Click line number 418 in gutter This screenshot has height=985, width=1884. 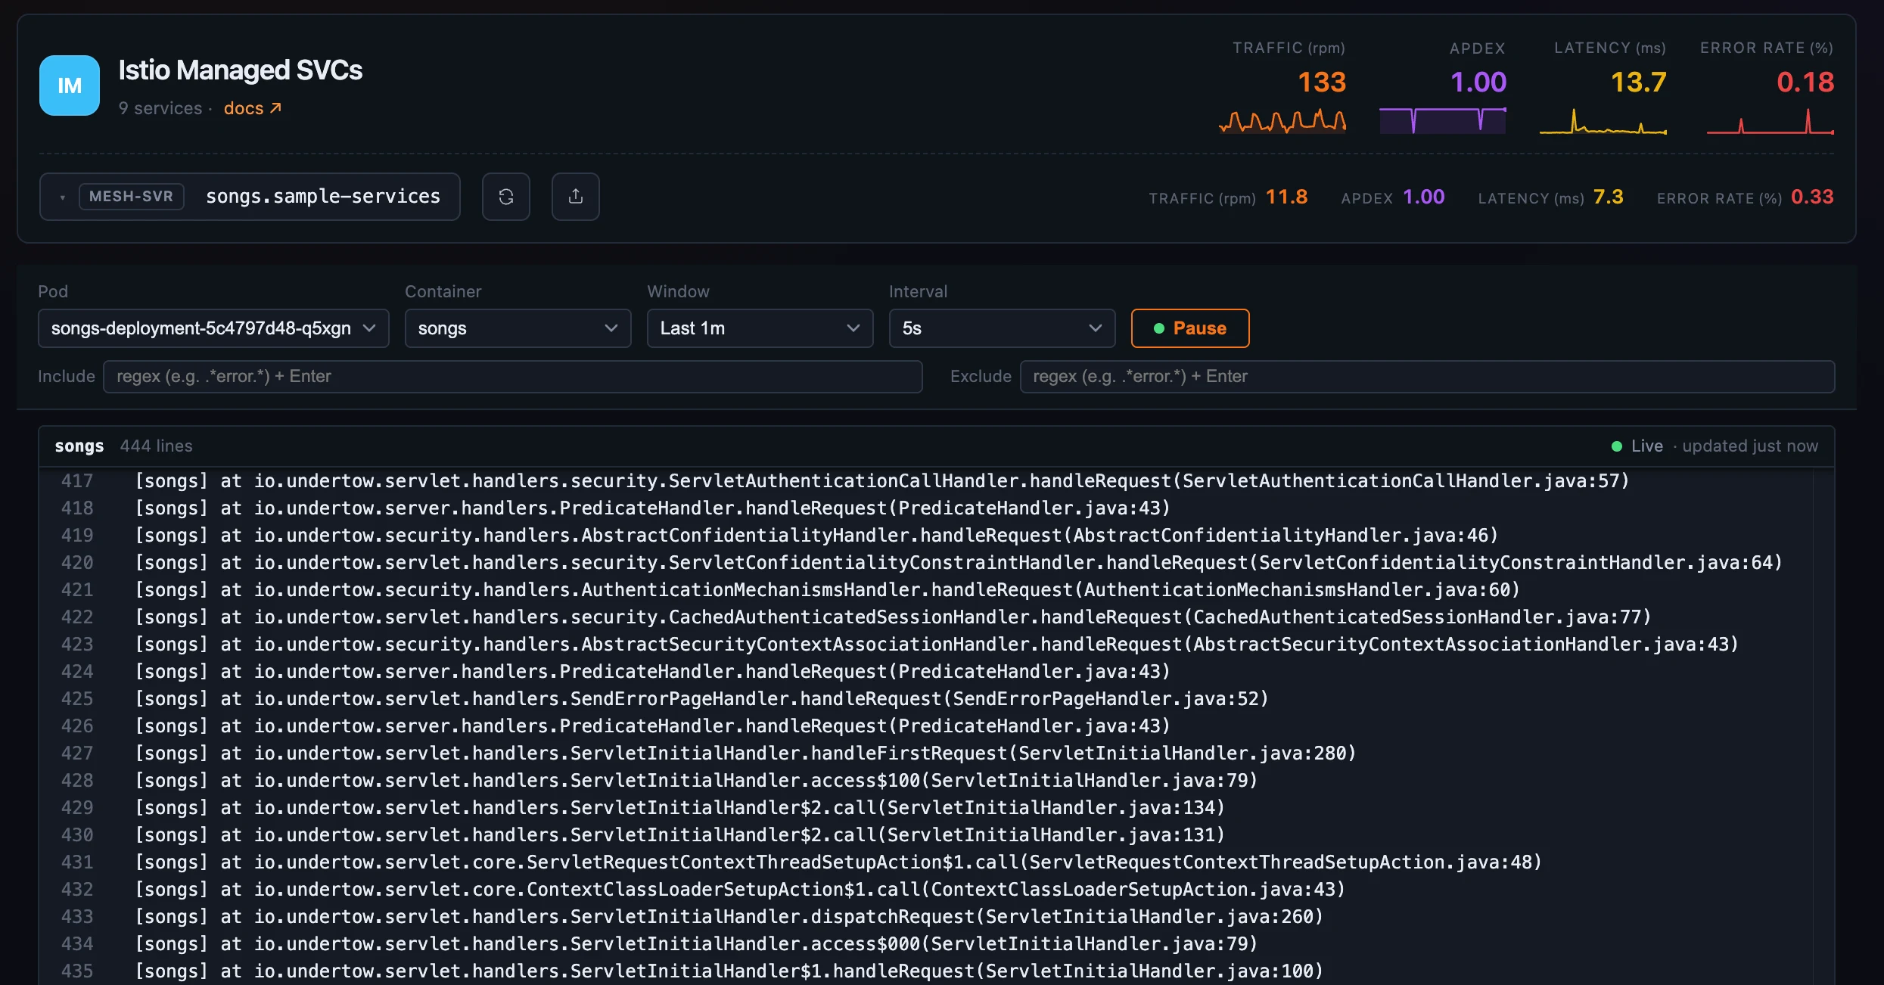pyautogui.click(x=77, y=508)
